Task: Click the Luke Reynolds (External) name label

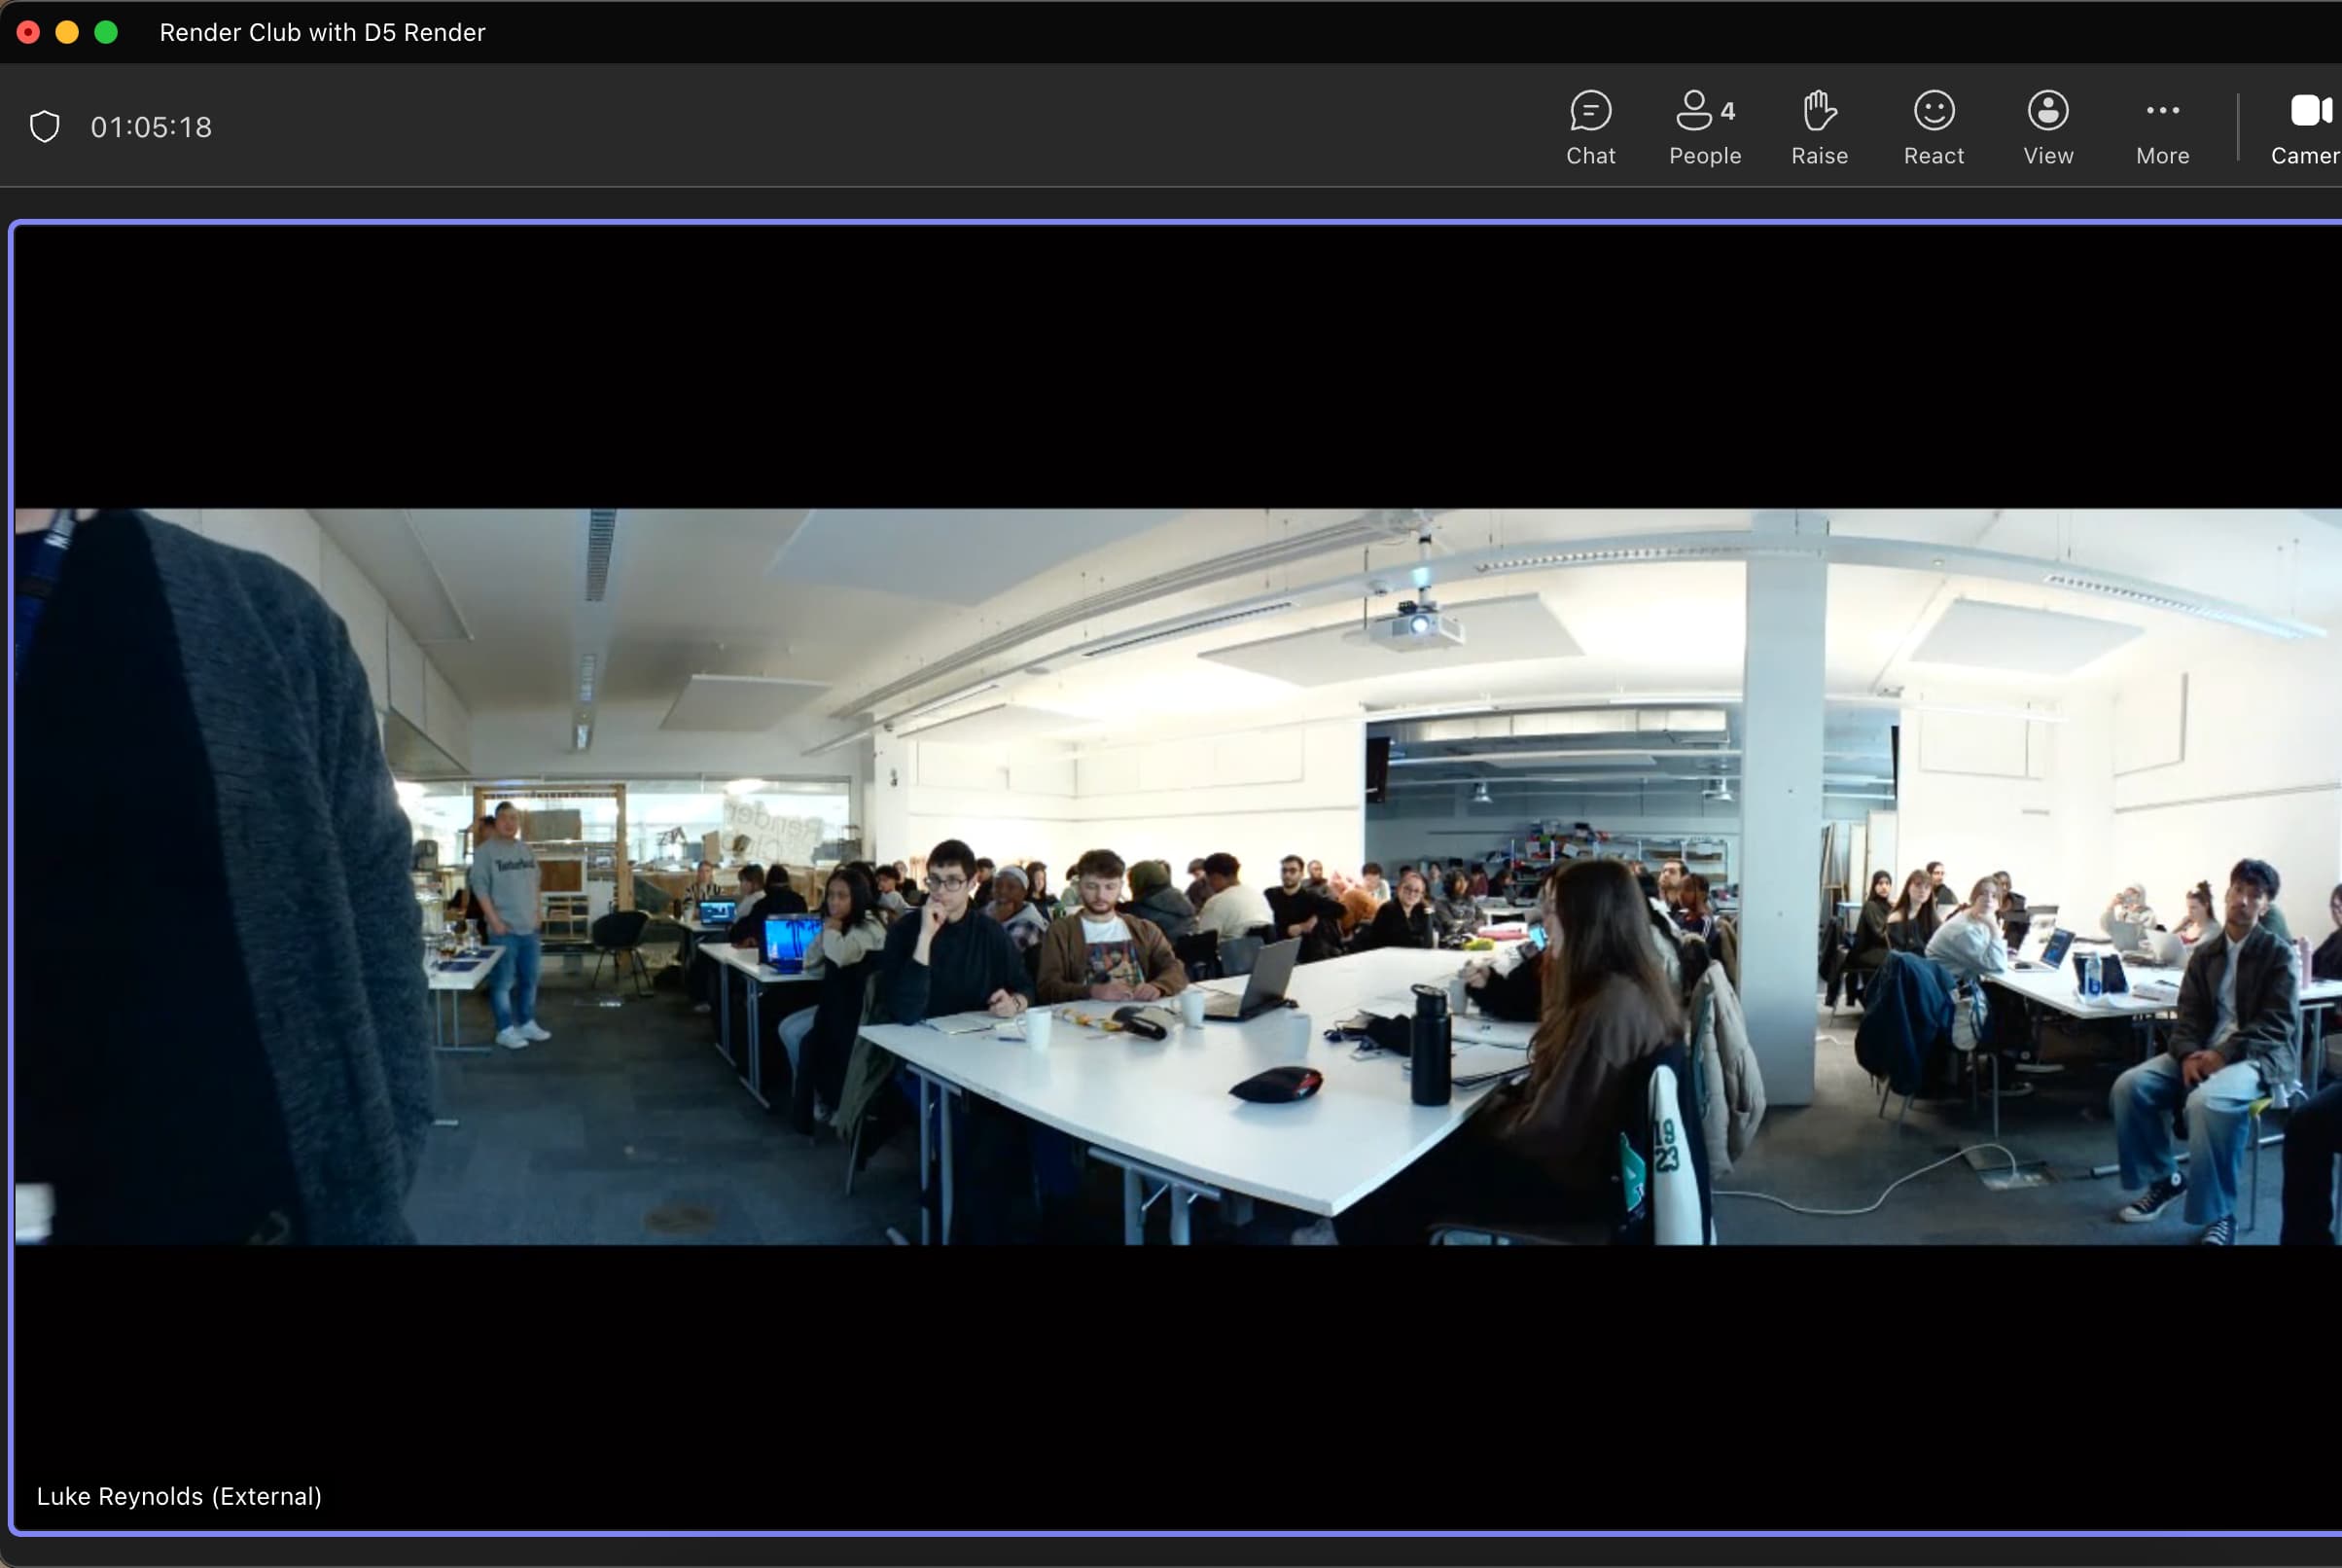Action: [179, 1496]
